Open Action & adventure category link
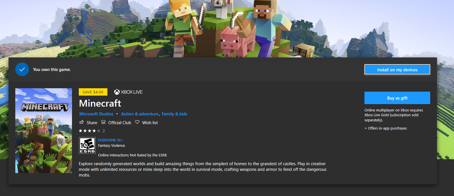 point(140,114)
